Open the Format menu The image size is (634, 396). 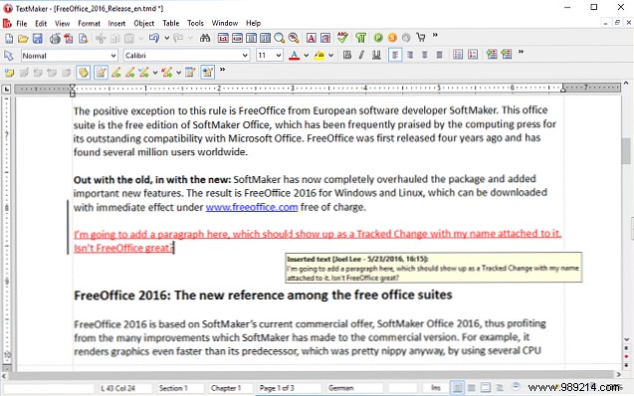click(89, 24)
